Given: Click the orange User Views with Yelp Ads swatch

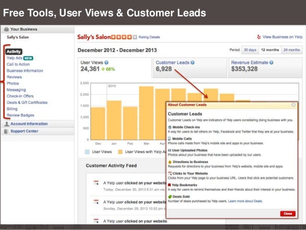Looking at the screenshot, I should pyautogui.click(x=120, y=152).
